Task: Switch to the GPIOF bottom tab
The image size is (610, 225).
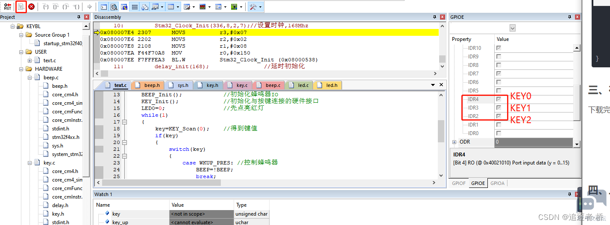Action: (x=459, y=183)
